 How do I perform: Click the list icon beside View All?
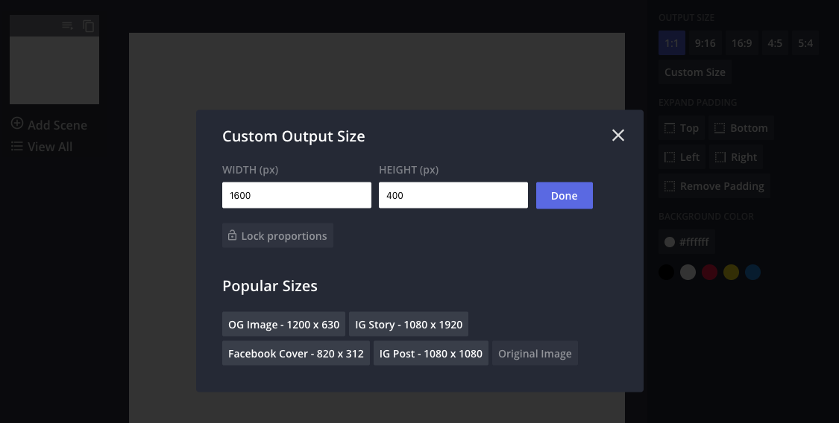pyautogui.click(x=17, y=147)
